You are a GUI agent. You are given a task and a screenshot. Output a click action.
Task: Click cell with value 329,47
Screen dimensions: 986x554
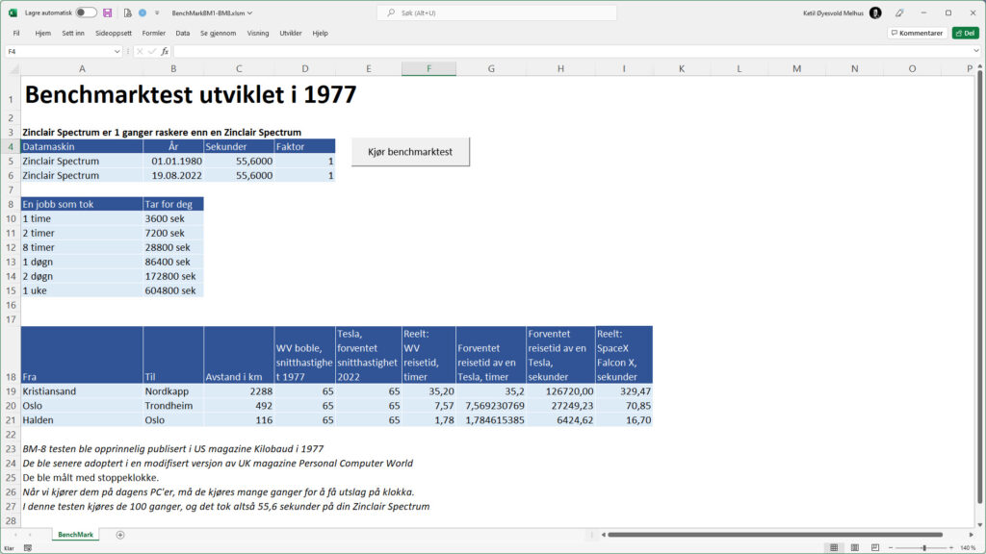click(624, 390)
